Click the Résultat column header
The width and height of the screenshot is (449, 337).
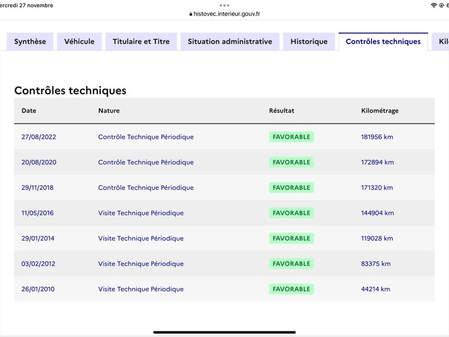coord(282,111)
